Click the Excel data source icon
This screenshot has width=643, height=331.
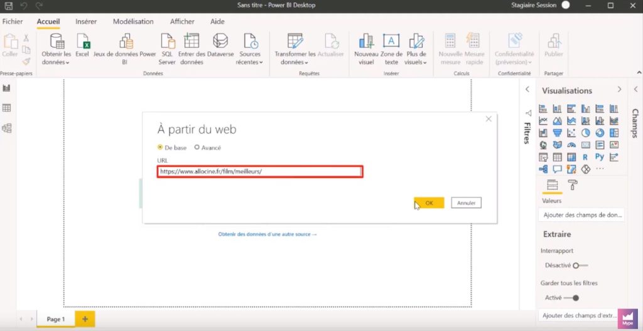(82, 46)
